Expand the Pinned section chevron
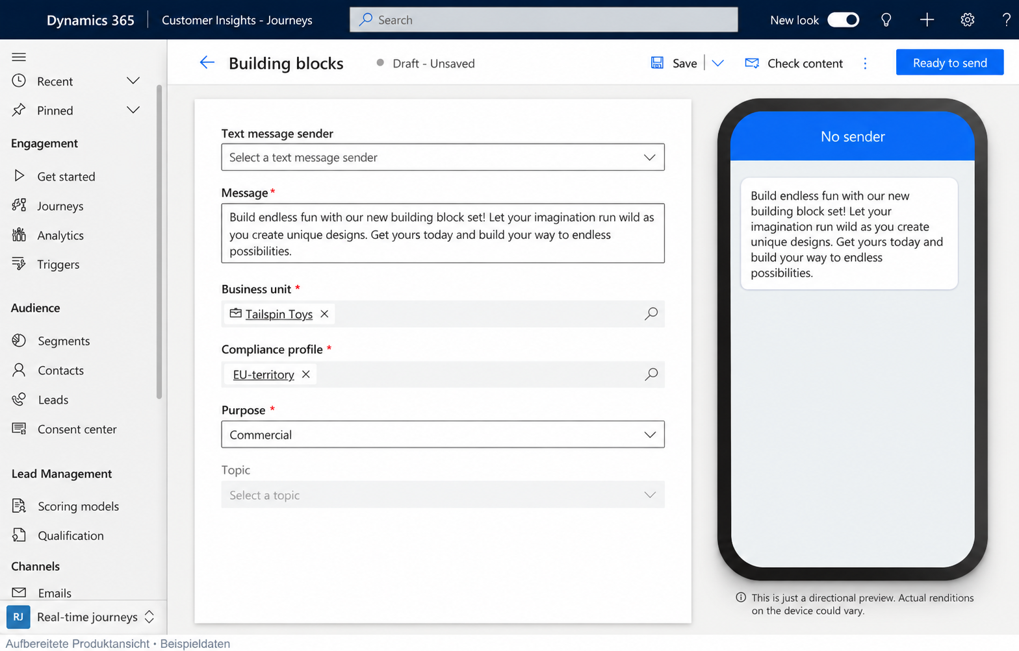 click(x=133, y=110)
